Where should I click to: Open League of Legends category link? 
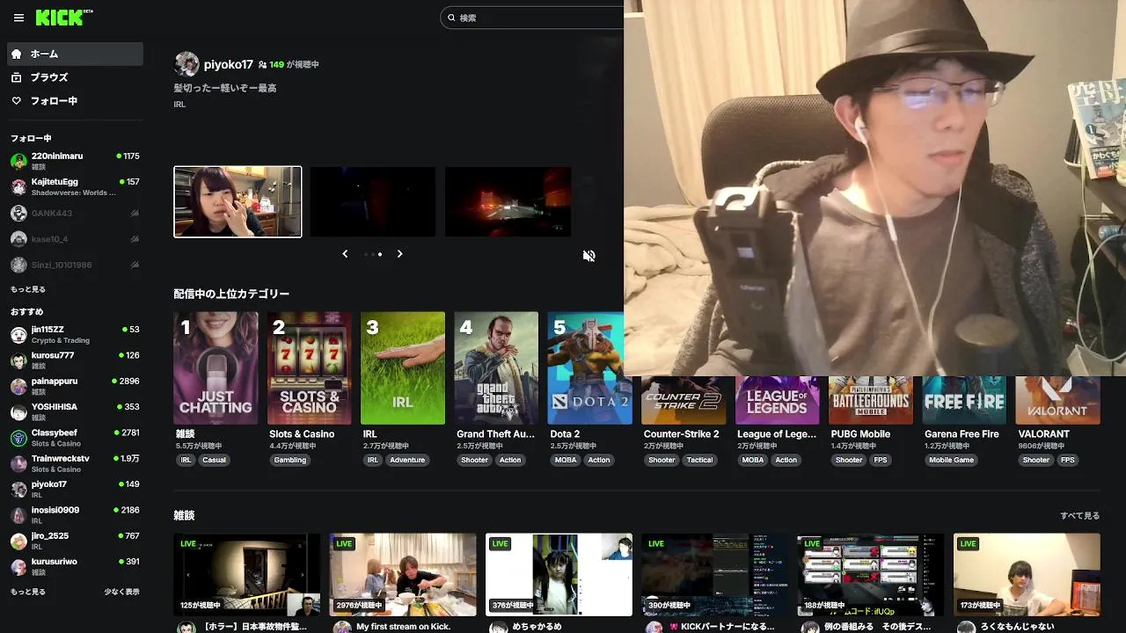point(775,434)
